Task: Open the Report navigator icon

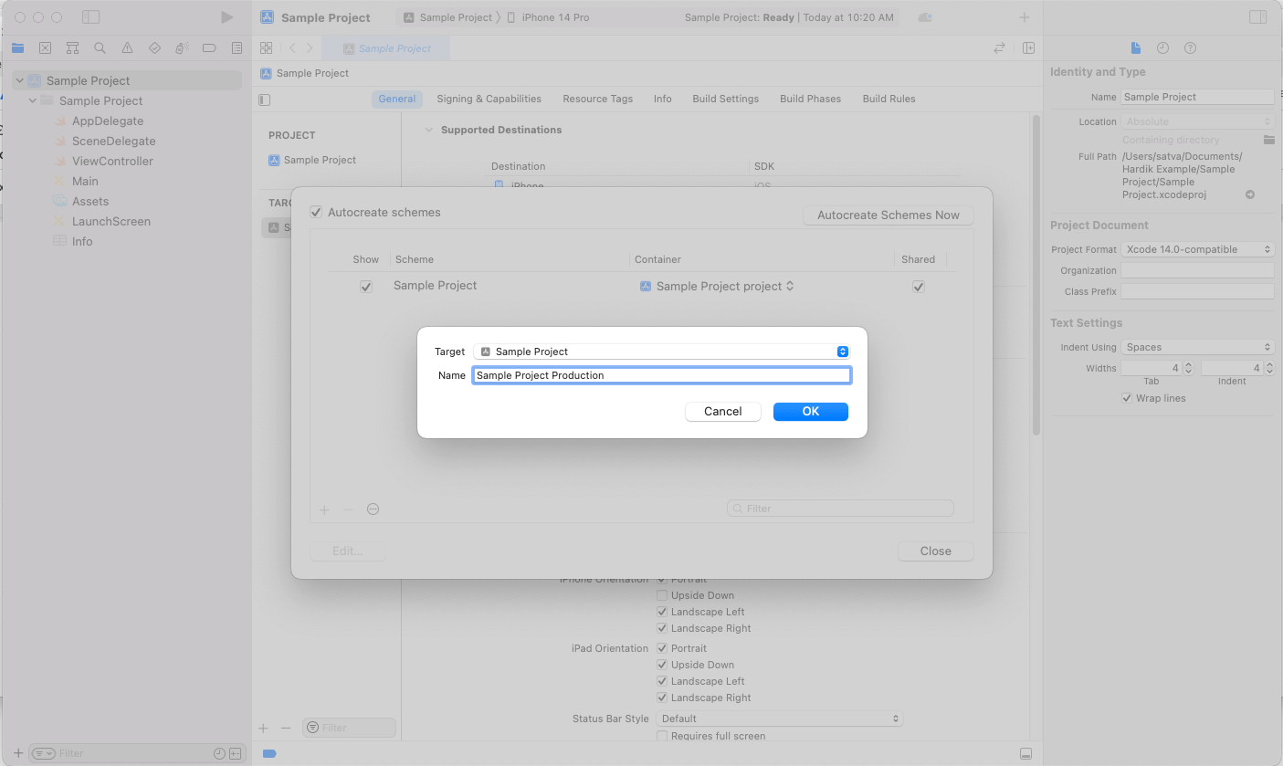Action: [x=237, y=48]
